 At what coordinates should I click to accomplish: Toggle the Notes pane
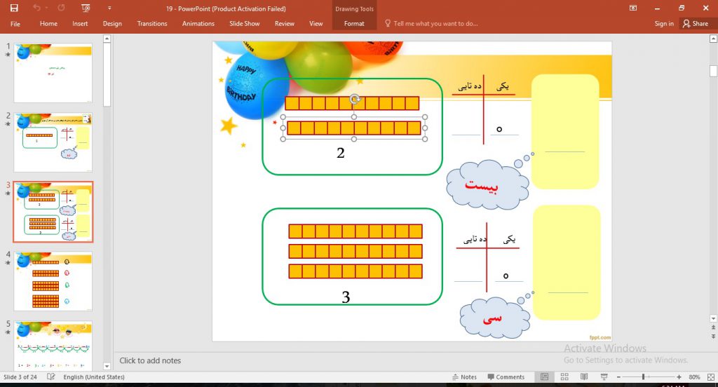[x=463, y=377]
